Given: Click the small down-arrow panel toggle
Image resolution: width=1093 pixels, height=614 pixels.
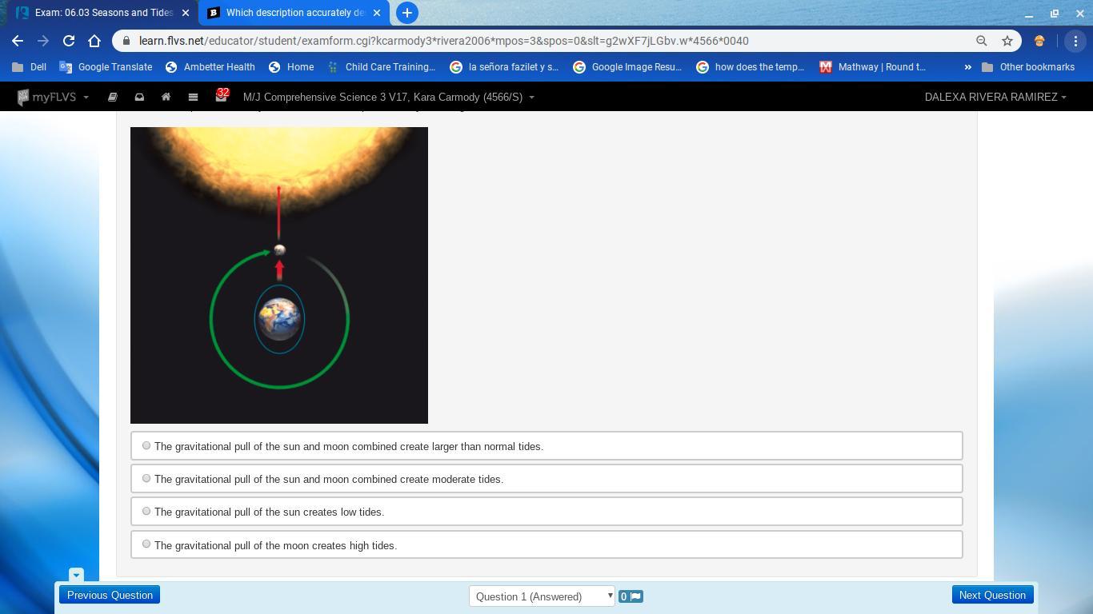Looking at the screenshot, I should click(x=76, y=575).
